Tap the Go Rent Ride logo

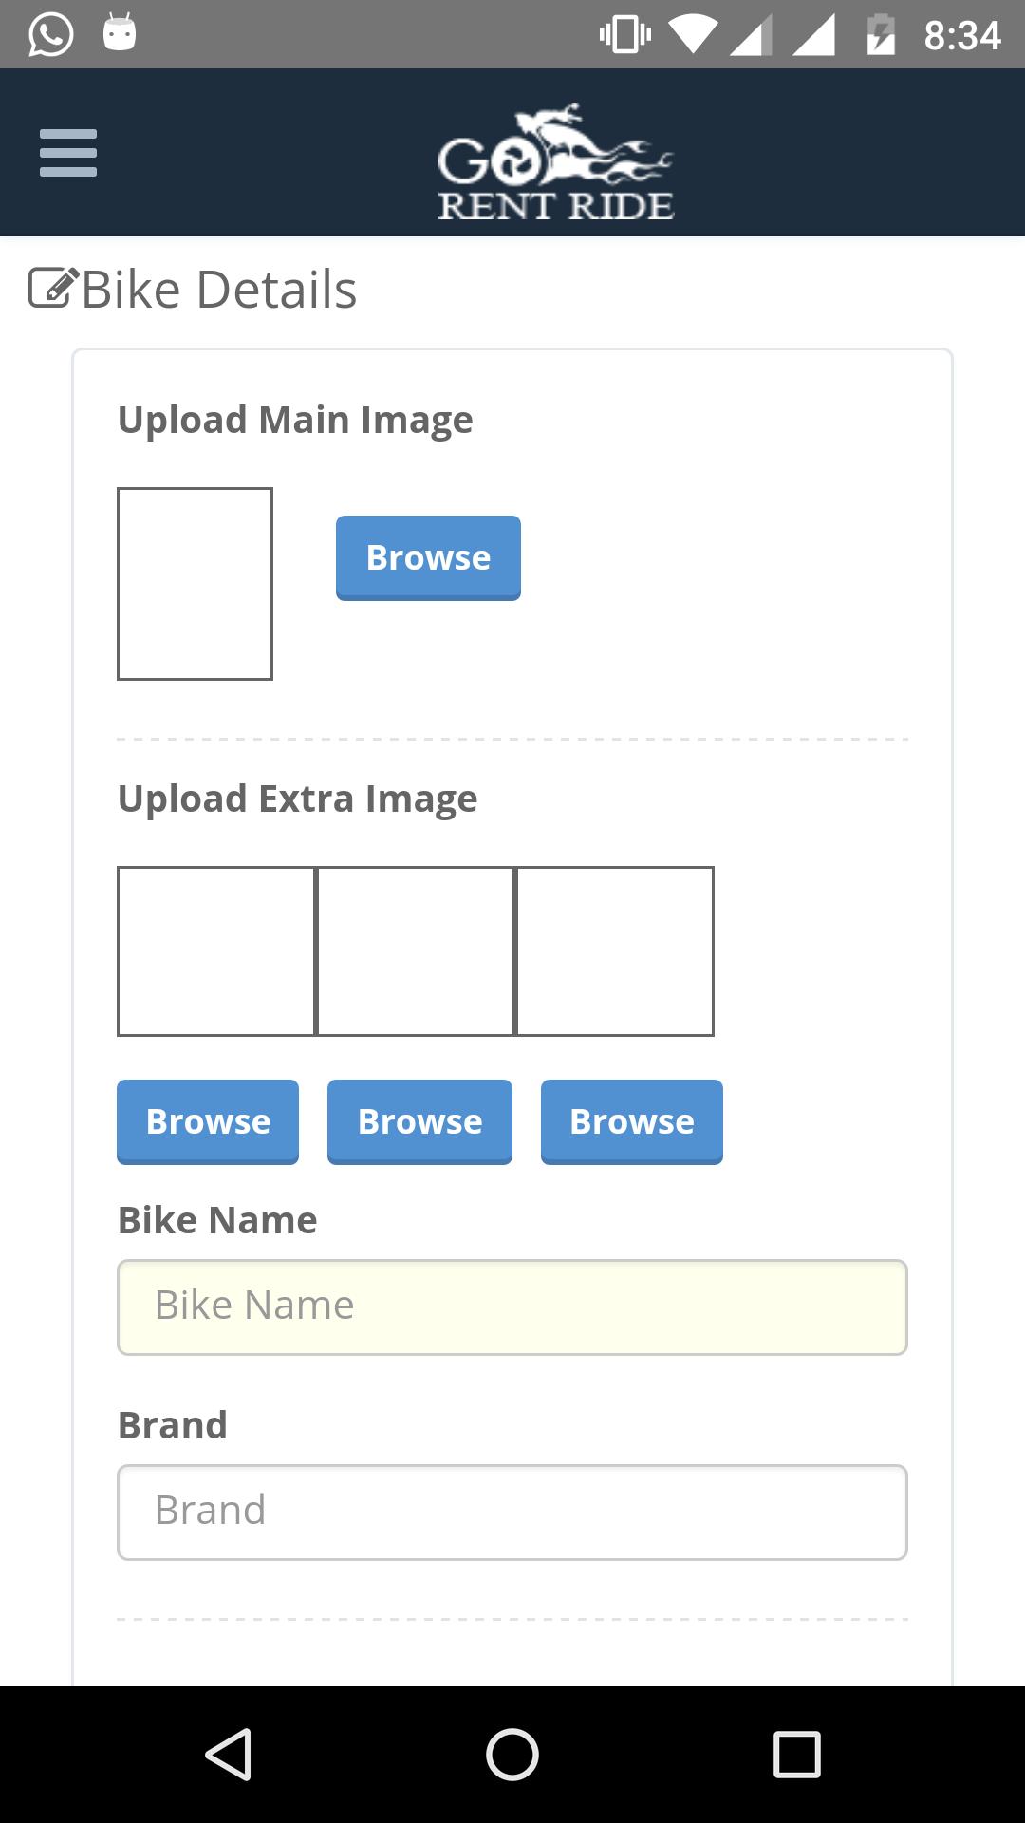556,161
